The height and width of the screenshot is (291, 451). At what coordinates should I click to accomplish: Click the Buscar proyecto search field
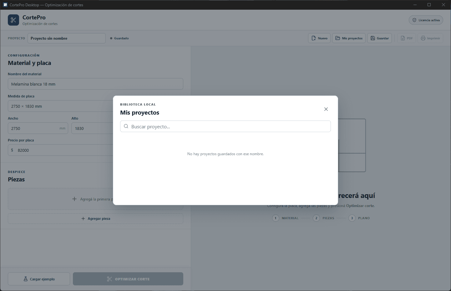225,126
